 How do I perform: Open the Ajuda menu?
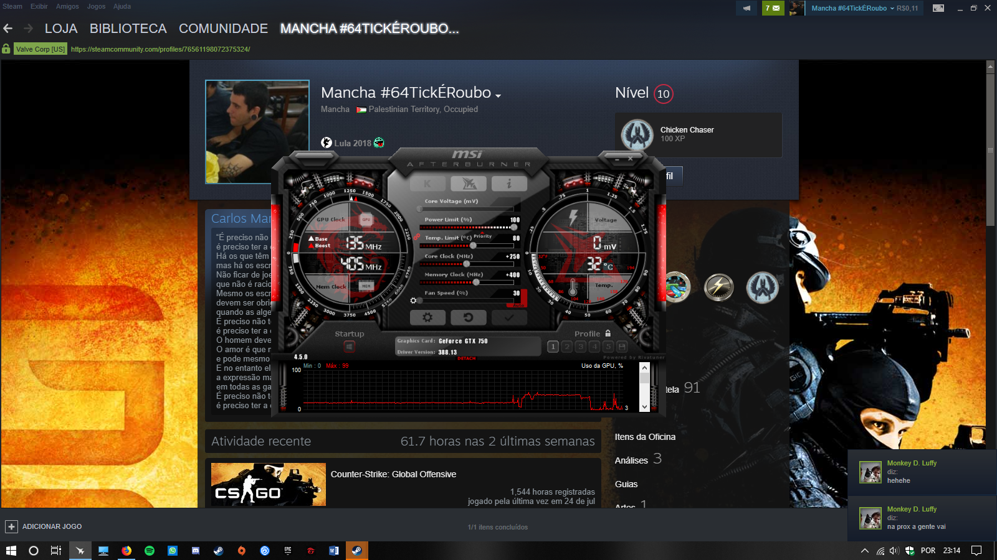(x=122, y=6)
